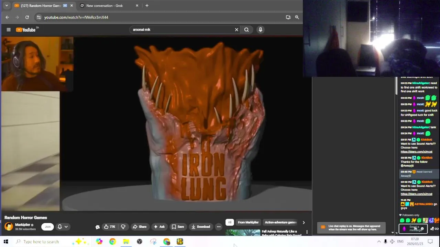Image resolution: width=440 pixels, height=247 pixels.
Task: Open Chrome from taskbar
Action: (x=112, y=242)
